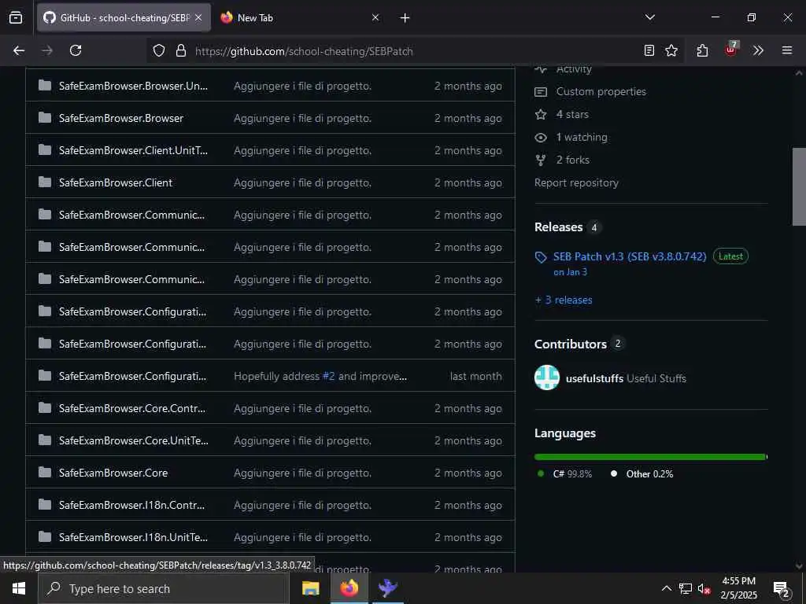Open SafeExamBrowser.Browser.Un... folder
The width and height of the screenshot is (806, 604).
(x=133, y=87)
